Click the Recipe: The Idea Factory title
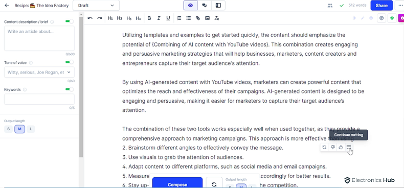 point(41,6)
